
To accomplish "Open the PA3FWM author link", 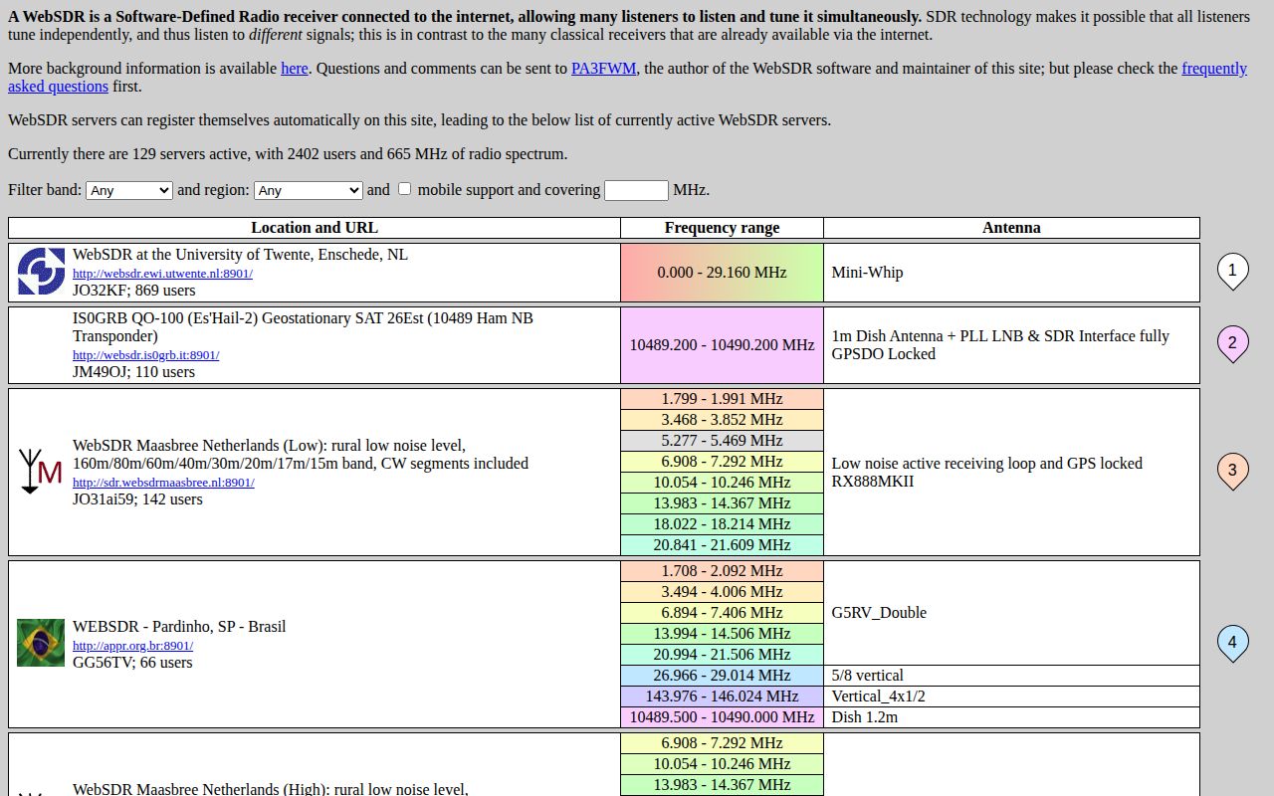I will pos(602,68).
